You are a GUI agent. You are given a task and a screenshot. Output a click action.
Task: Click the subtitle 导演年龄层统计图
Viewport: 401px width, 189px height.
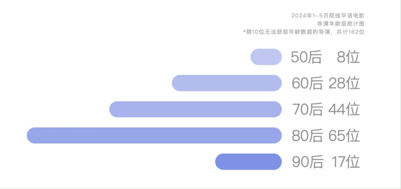[x=340, y=24]
